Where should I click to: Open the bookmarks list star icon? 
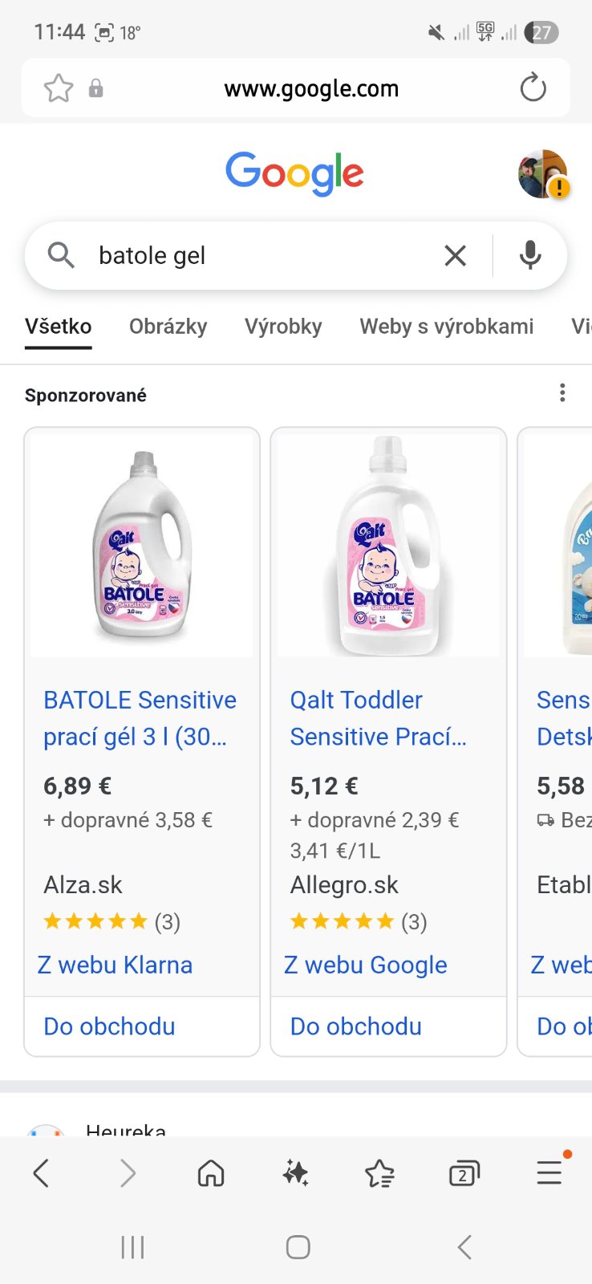[x=379, y=1174]
